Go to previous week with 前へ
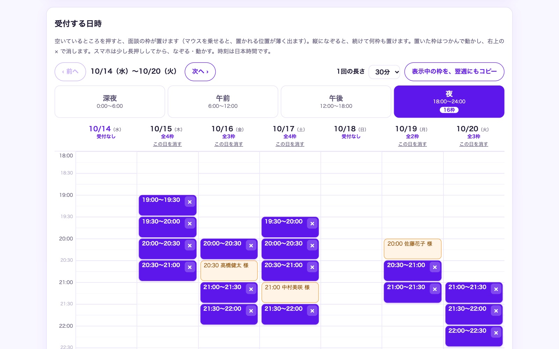Image resolution: width=559 pixels, height=349 pixels. pos(70,72)
